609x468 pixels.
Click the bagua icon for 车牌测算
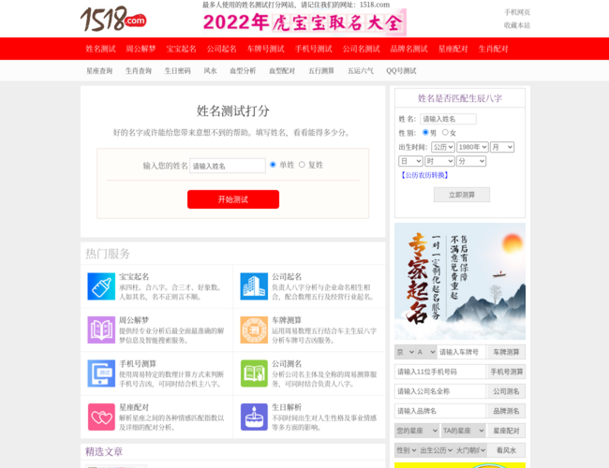click(254, 329)
